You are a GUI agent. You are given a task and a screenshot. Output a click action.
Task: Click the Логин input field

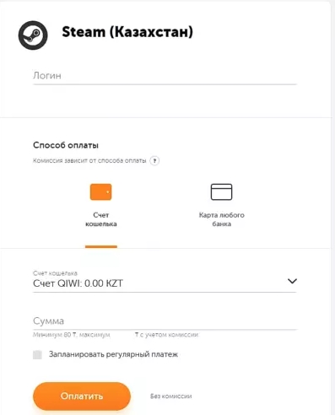165,76
